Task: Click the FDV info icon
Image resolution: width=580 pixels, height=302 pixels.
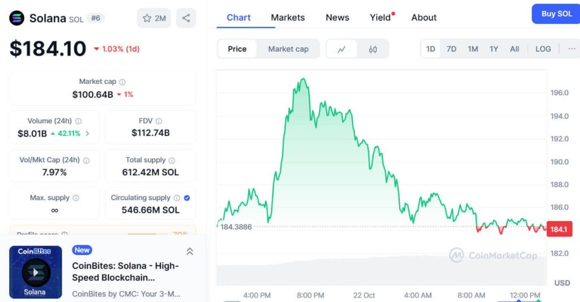Action: pyautogui.click(x=159, y=121)
